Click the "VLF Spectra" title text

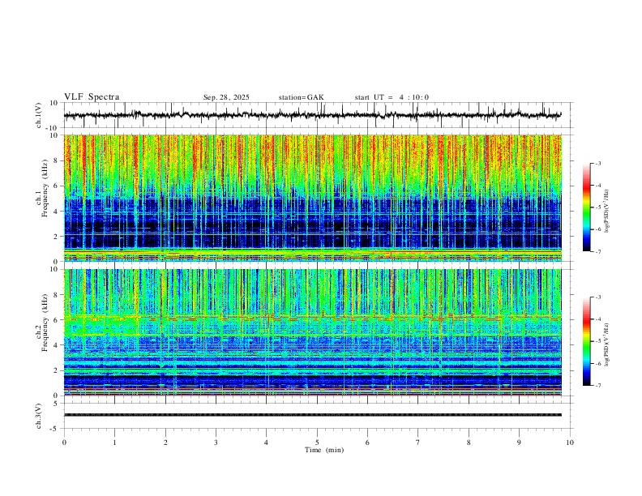pyautogui.click(x=92, y=96)
